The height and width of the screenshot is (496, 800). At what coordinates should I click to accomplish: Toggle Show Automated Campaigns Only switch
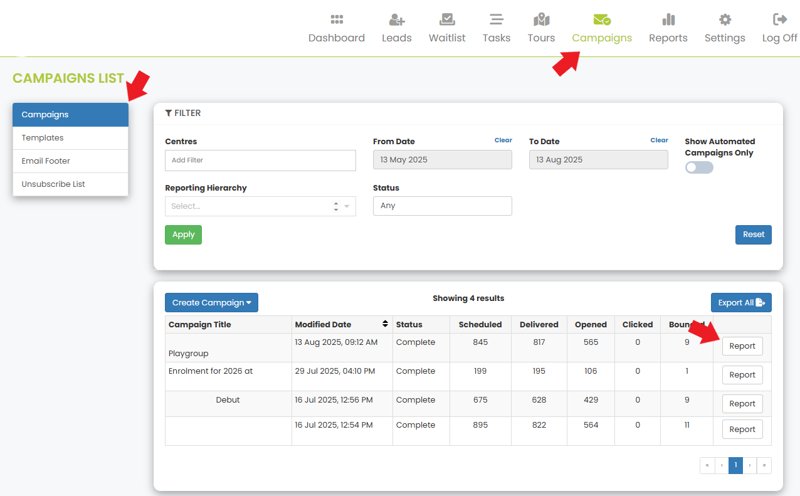pos(699,167)
